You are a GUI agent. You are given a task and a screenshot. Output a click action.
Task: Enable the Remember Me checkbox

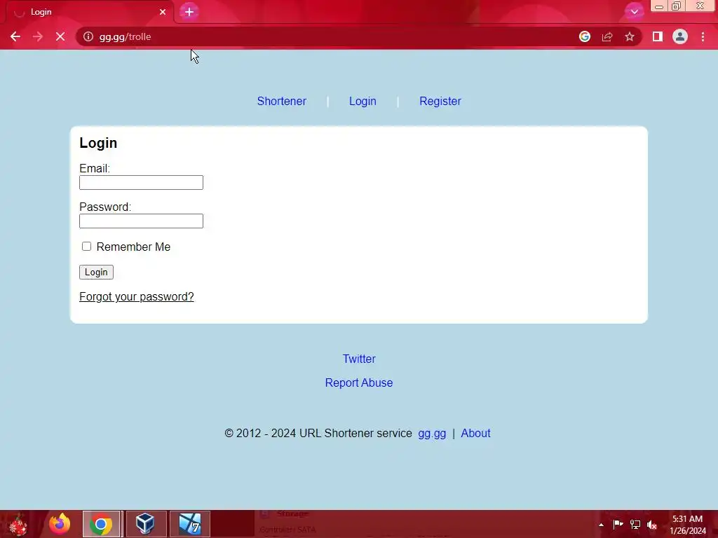pos(86,247)
